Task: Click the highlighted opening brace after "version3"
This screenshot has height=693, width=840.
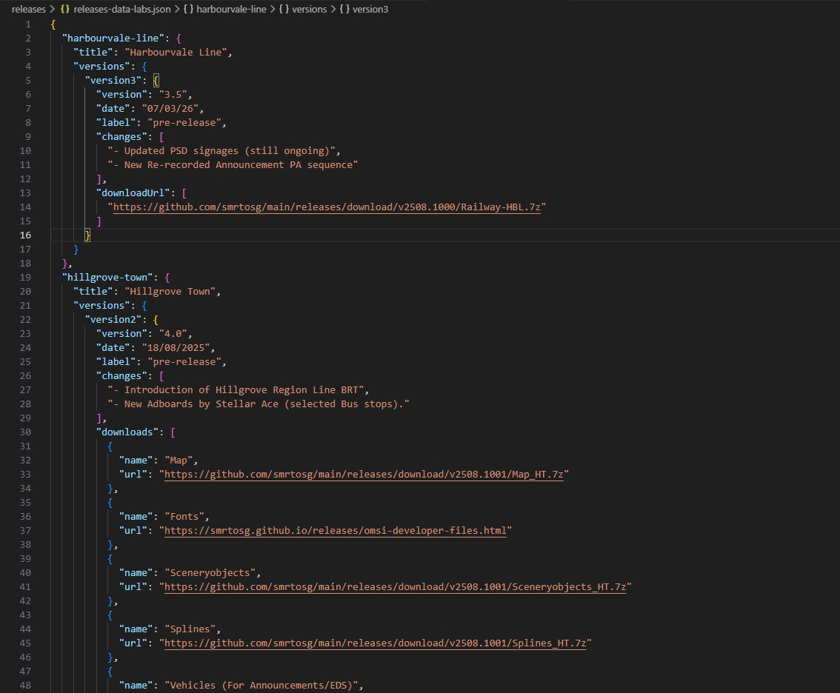Action: (x=156, y=81)
